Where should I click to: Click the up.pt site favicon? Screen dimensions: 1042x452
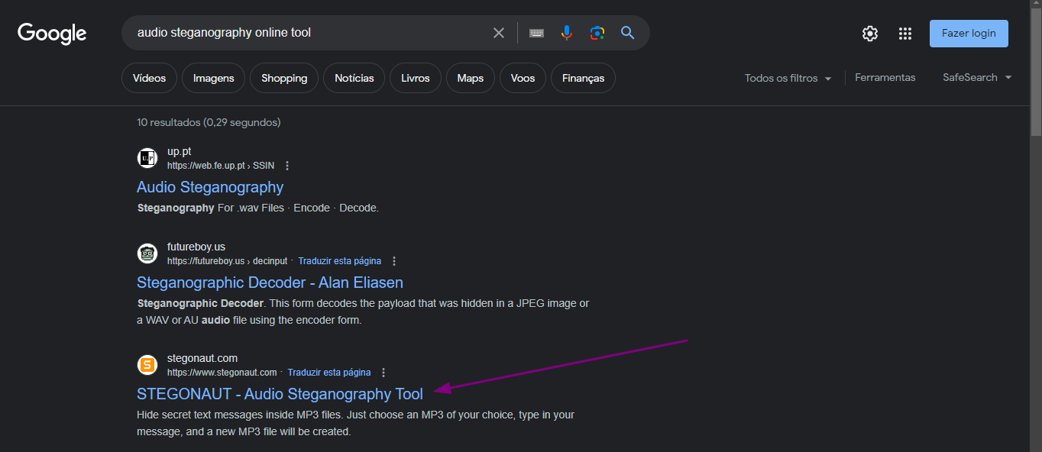147,158
